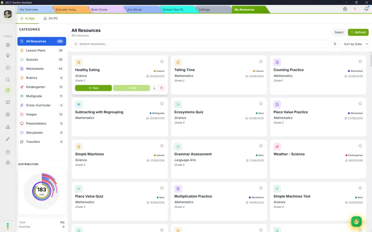Click the lightbulb icon in left sidebar
This screenshot has height=232, width=372.
[8, 55]
